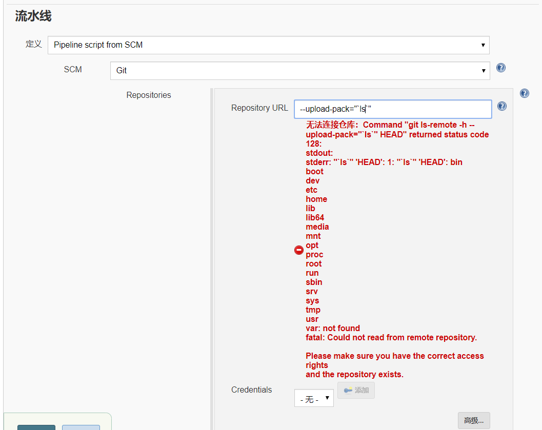Click the 'stdout:' line in the error
The height and width of the screenshot is (430, 542).
pyautogui.click(x=319, y=153)
